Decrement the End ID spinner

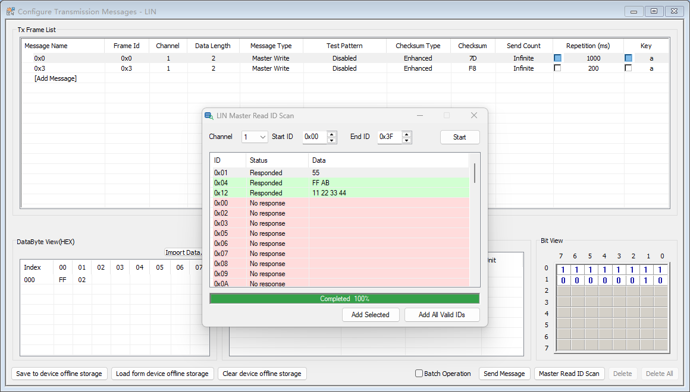click(407, 141)
